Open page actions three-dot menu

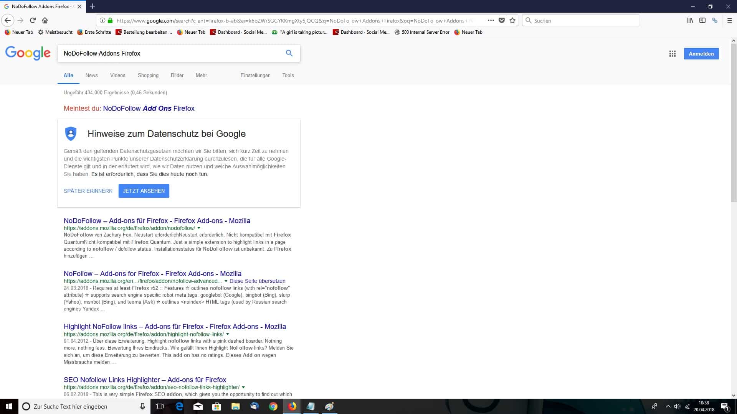[491, 20]
